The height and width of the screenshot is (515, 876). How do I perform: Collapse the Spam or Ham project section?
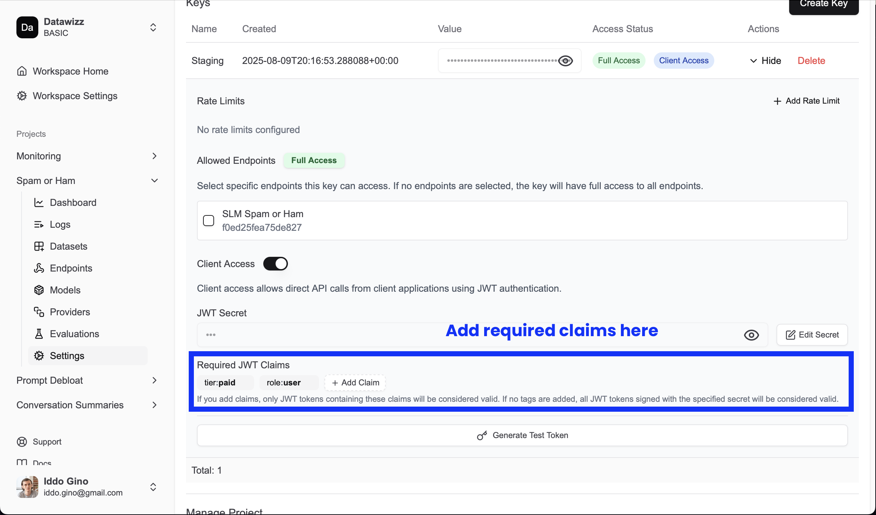pyautogui.click(x=154, y=181)
